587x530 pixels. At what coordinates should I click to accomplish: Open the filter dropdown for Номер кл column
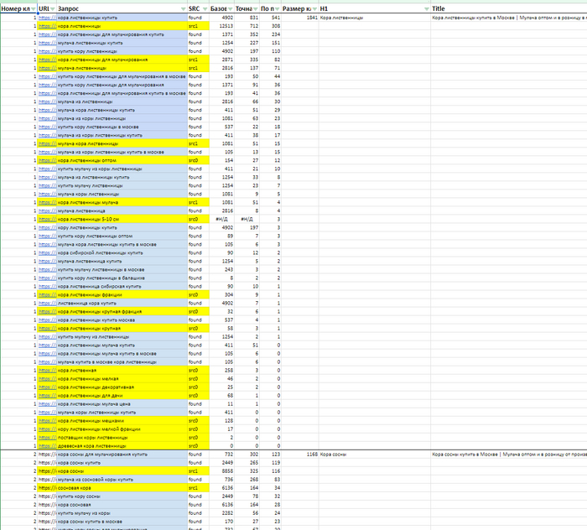[33, 8]
